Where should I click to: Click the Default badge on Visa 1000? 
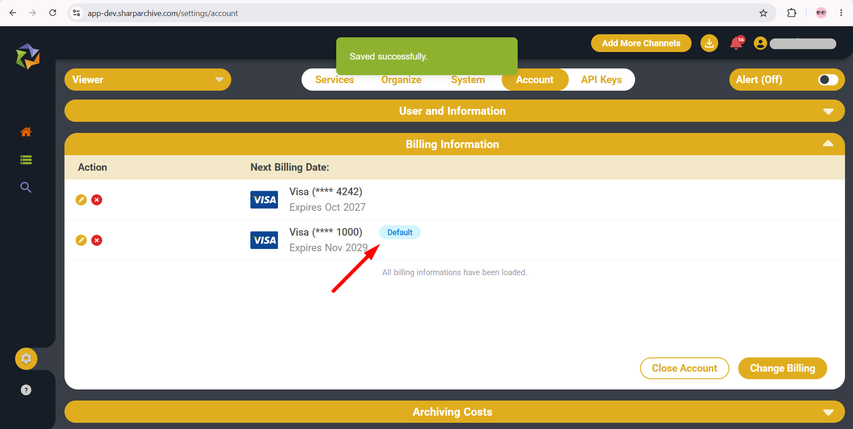click(400, 232)
